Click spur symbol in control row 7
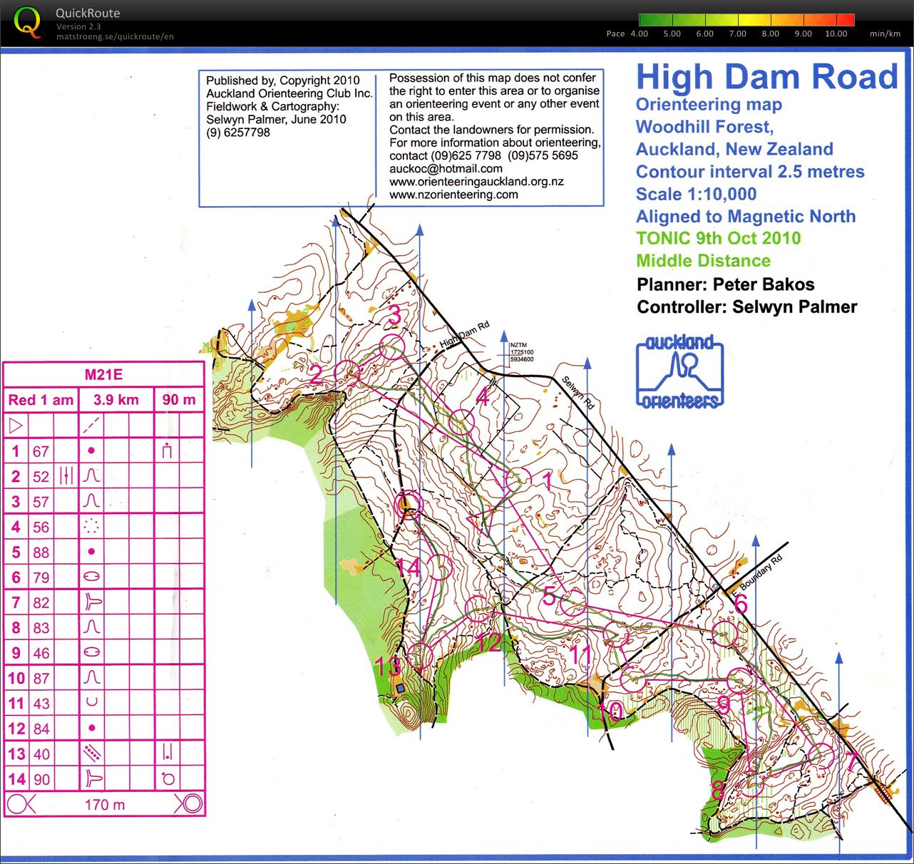The width and height of the screenshot is (914, 864). (x=93, y=602)
